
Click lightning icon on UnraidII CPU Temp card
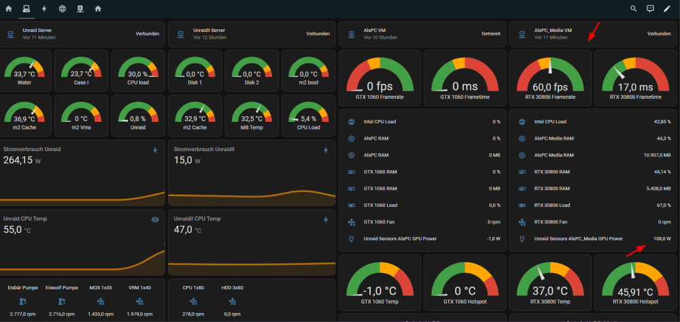pos(326,220)
